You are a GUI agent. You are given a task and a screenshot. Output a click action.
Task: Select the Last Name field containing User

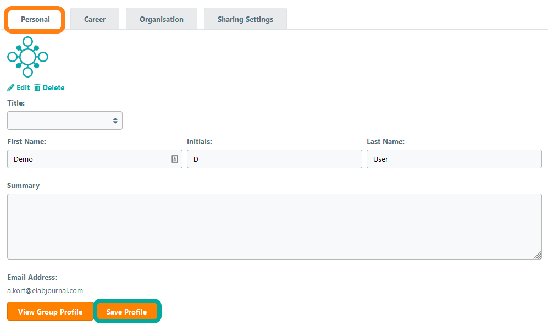point(453,159)
